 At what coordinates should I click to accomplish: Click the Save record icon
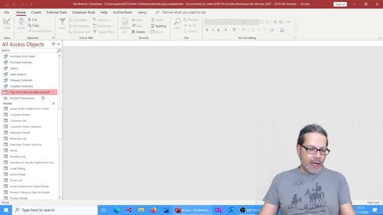(133, 26)
